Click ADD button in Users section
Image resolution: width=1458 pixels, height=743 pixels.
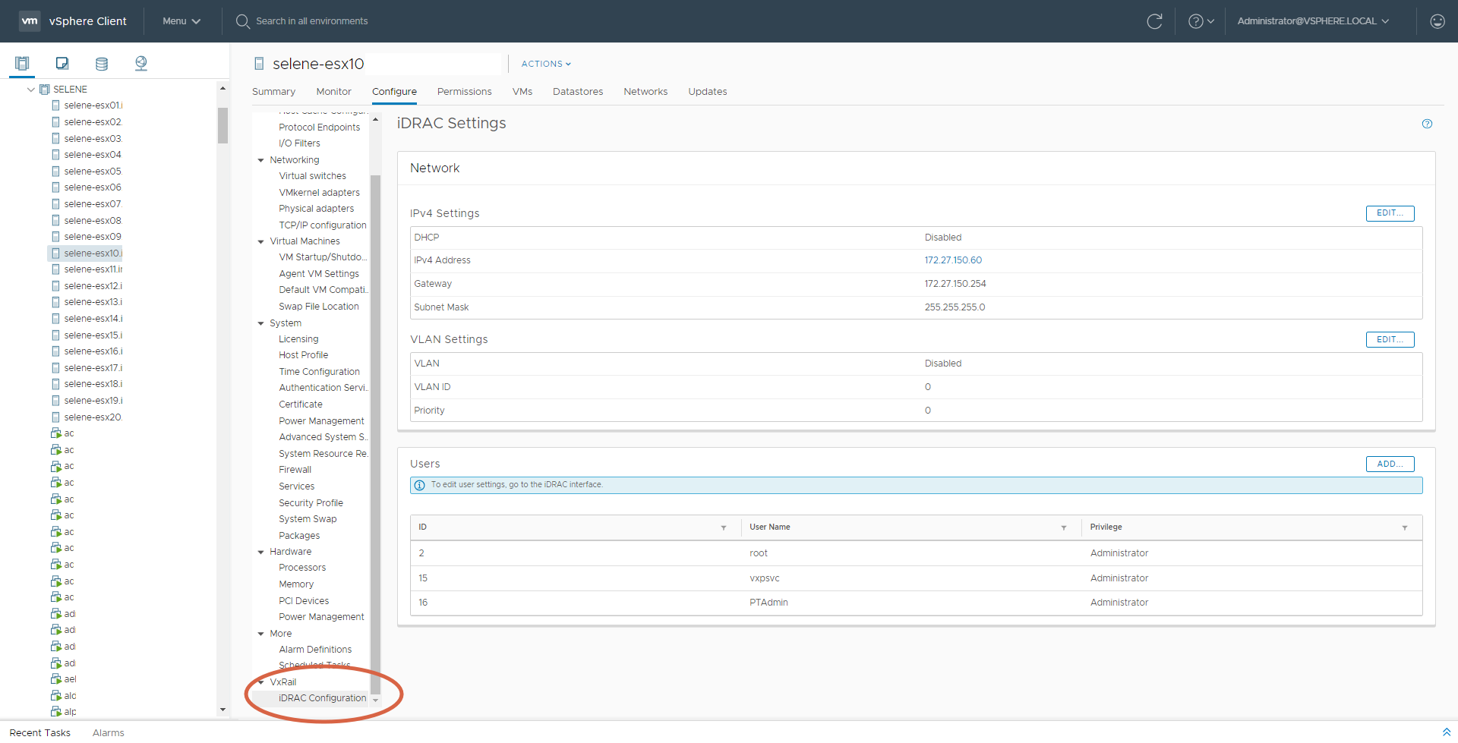tap(1390, 464)
